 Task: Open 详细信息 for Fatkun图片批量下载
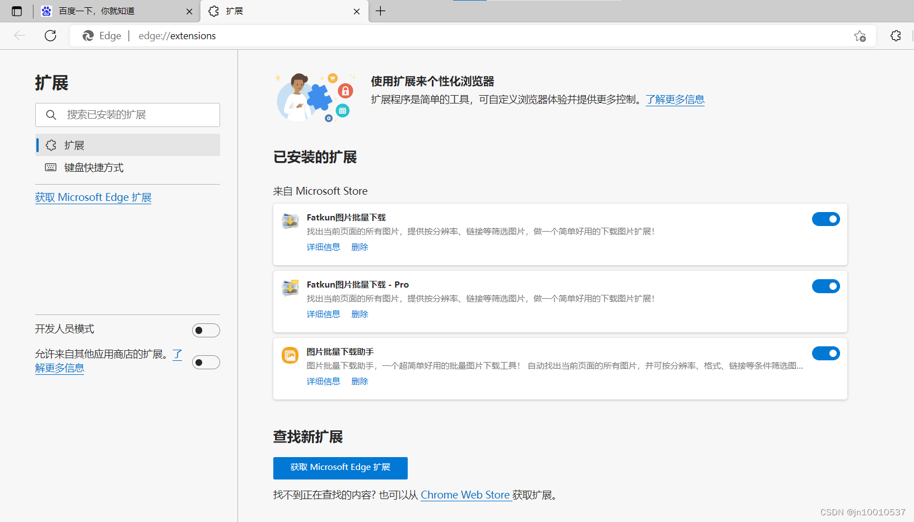323,247
